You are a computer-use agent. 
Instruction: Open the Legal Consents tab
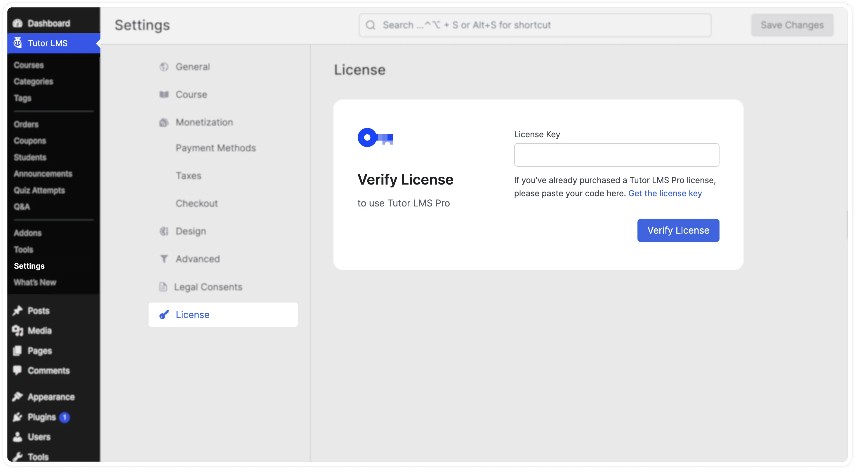223,286
